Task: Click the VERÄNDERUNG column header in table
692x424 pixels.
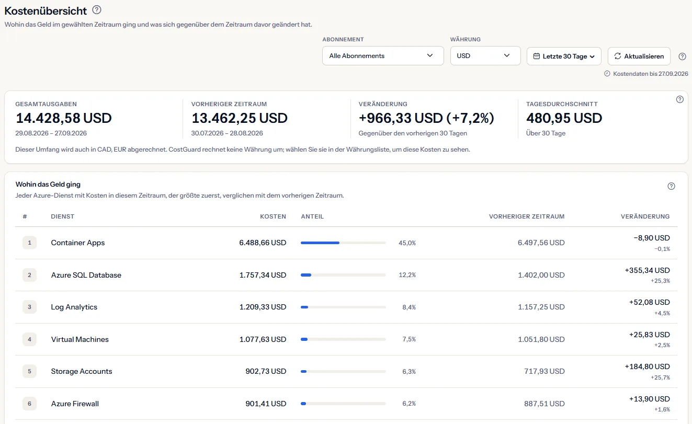Action: click(645, 216)
